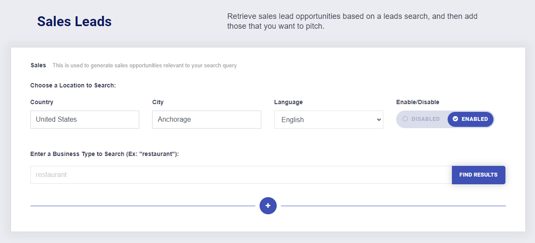Click the Language dropdown chevron arrow
Screen dimensions: 535x243
(x=378, y=120)
